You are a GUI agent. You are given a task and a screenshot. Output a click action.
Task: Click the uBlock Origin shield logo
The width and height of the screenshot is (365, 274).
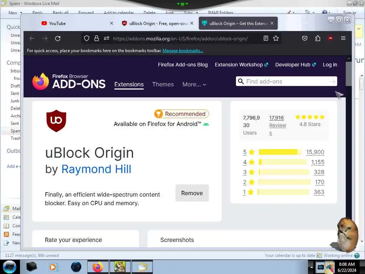(56, 121)
